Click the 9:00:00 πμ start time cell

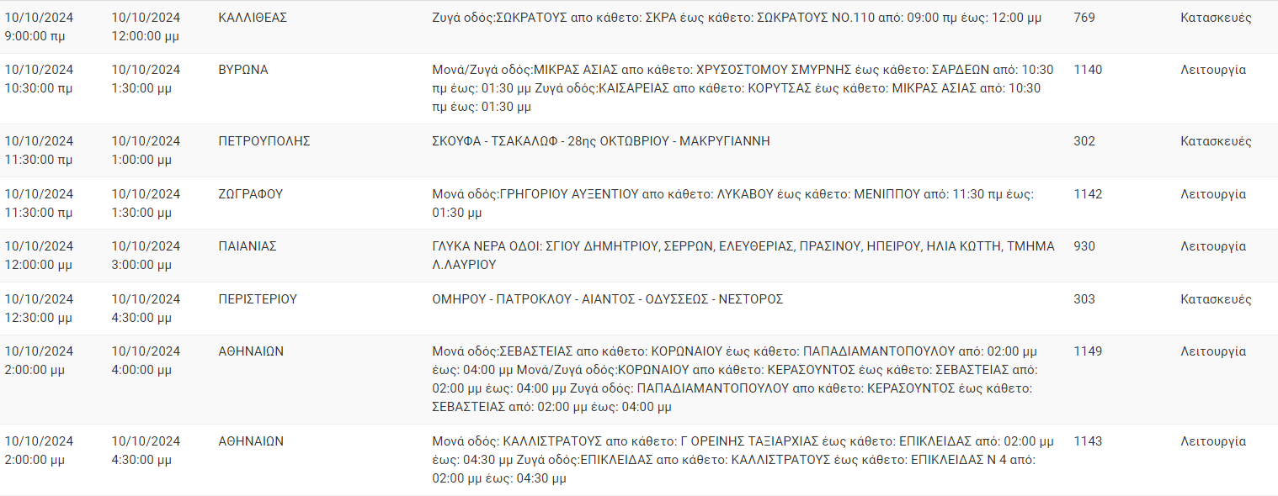[x=39, y=27]
